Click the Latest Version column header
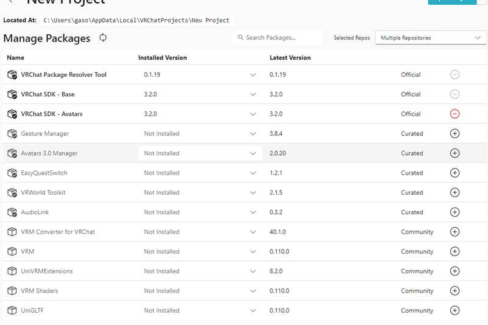 point(290,57)
